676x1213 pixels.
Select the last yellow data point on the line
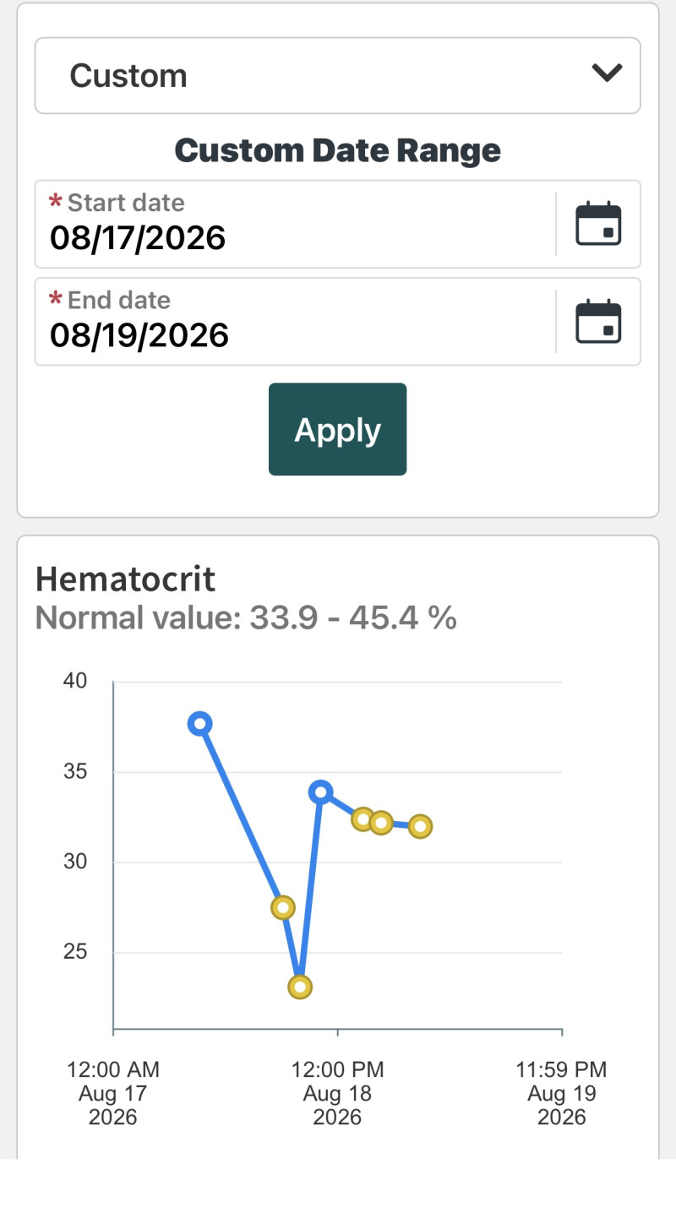[x=420, y=826]
